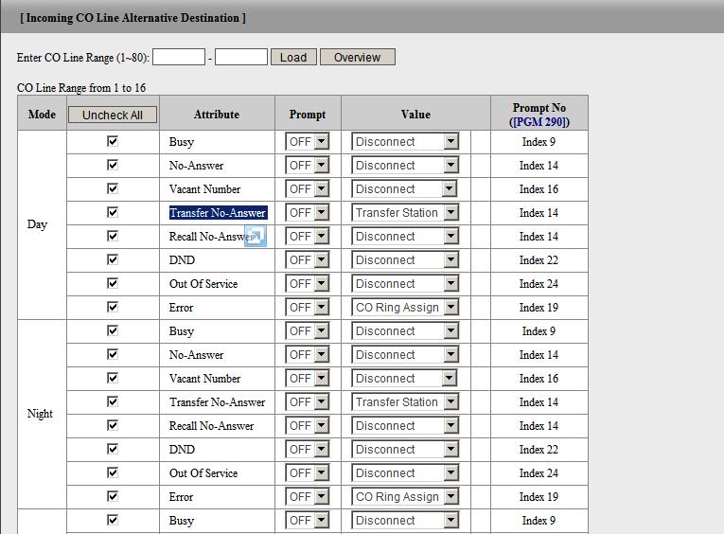Open Night No-Answer Prompt dropdown
Screen dimensions: 724x534
coord(308,355)
